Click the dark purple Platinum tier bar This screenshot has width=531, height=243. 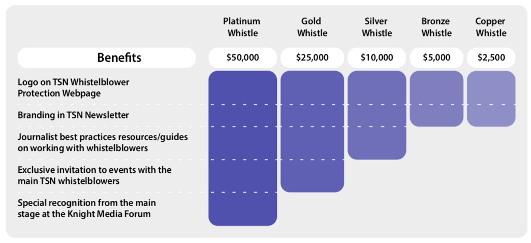pos(243,148)
